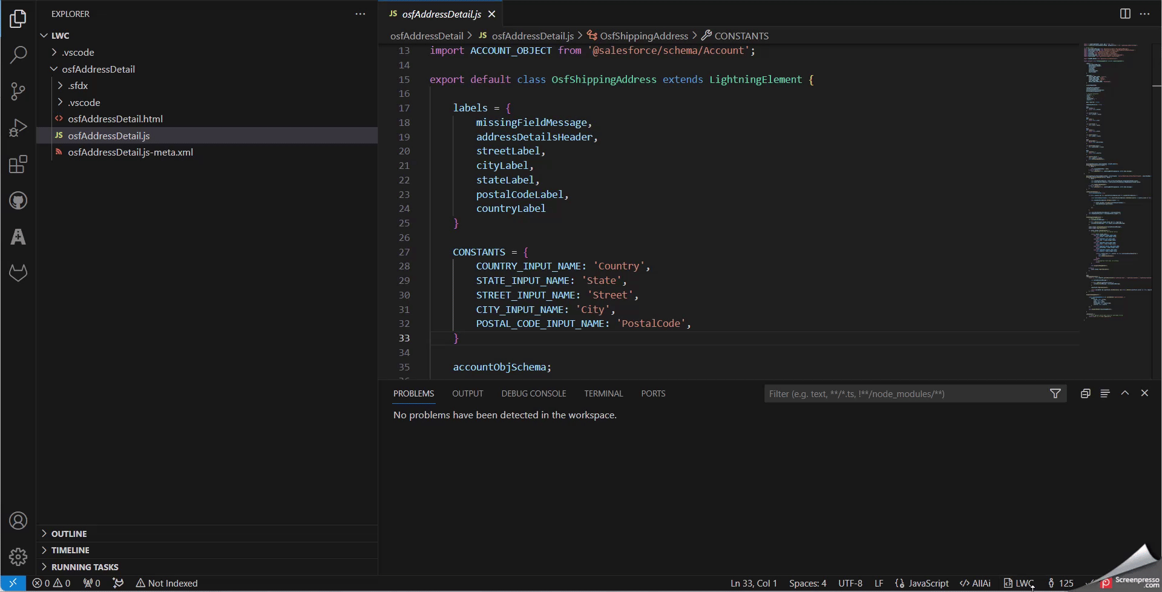Open the Search view in activity bar
The image size is (1162, 592).
point(18,55)
